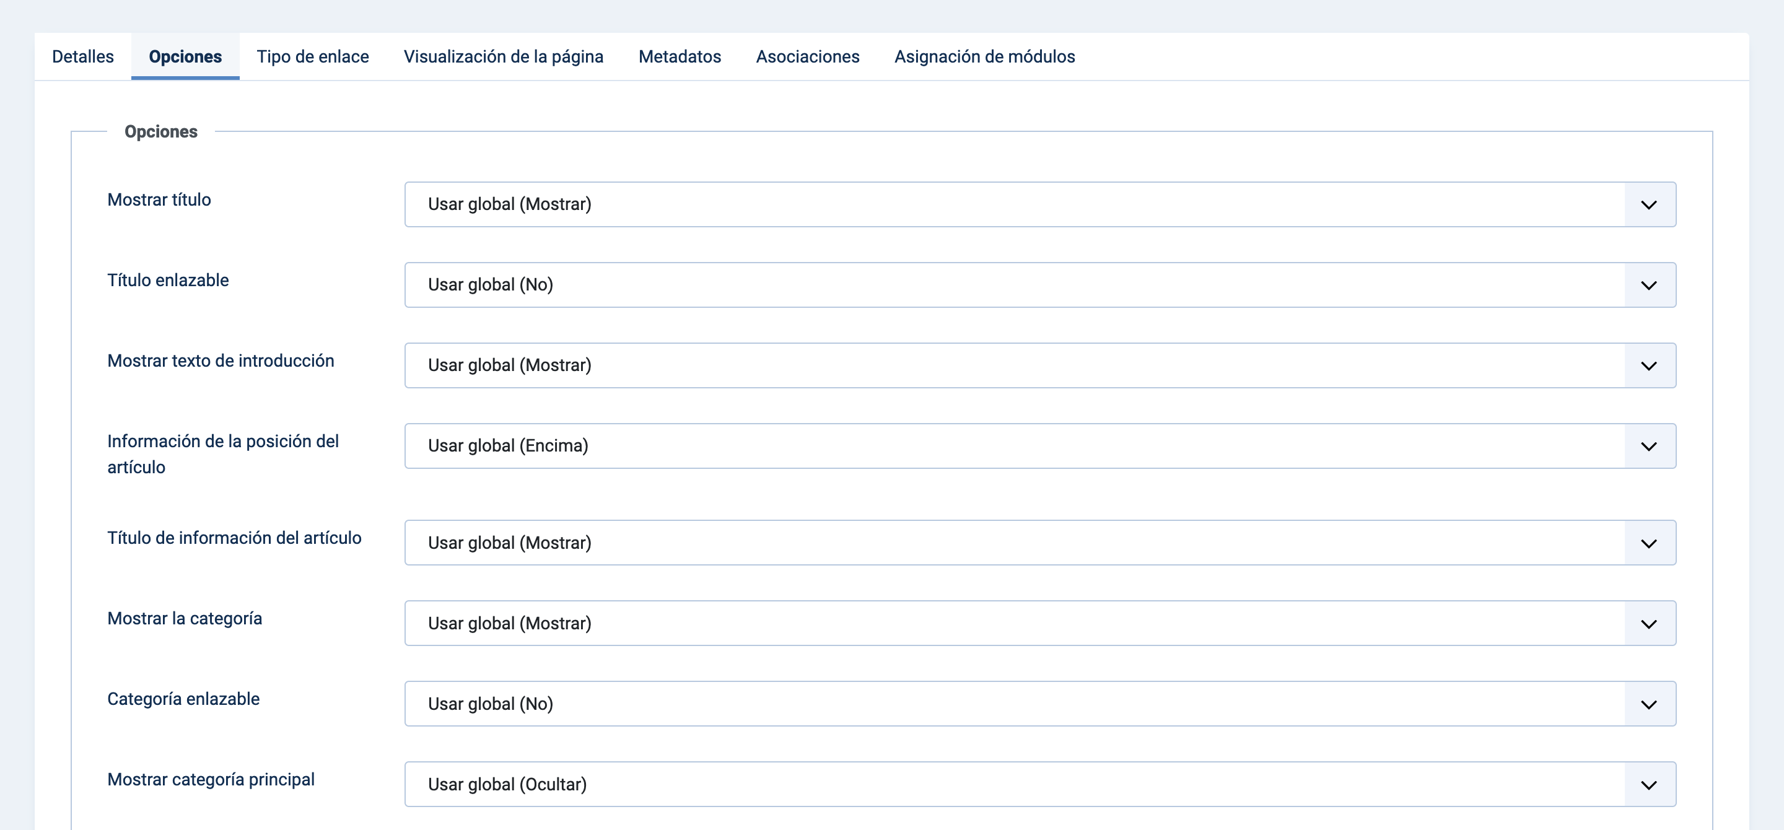Switch to the Asociaciones tab

(x=808, y=57)
